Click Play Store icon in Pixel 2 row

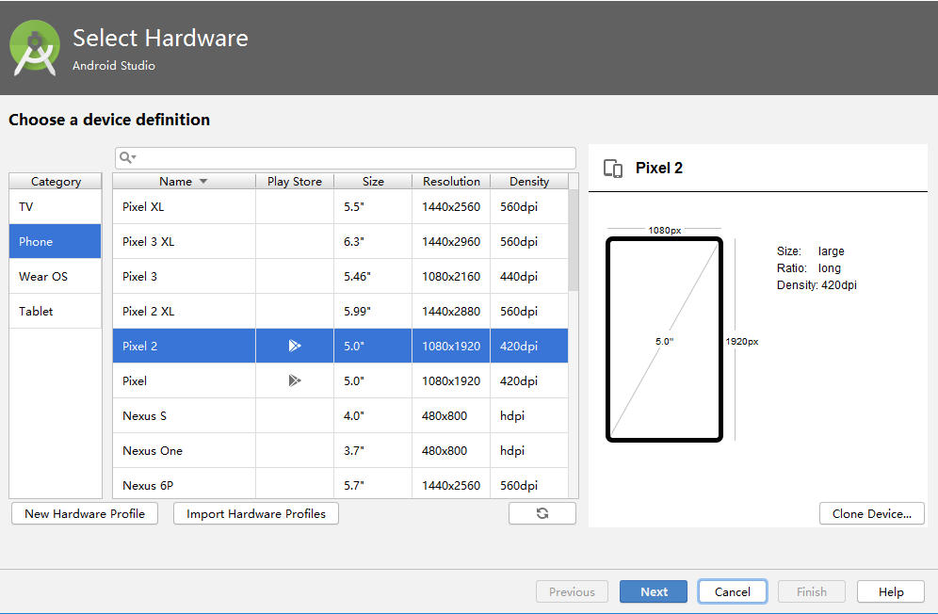(295, 346)
